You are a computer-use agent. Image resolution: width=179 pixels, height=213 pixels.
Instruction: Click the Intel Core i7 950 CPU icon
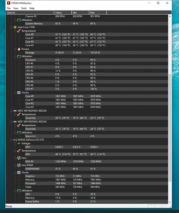point(15,27)
